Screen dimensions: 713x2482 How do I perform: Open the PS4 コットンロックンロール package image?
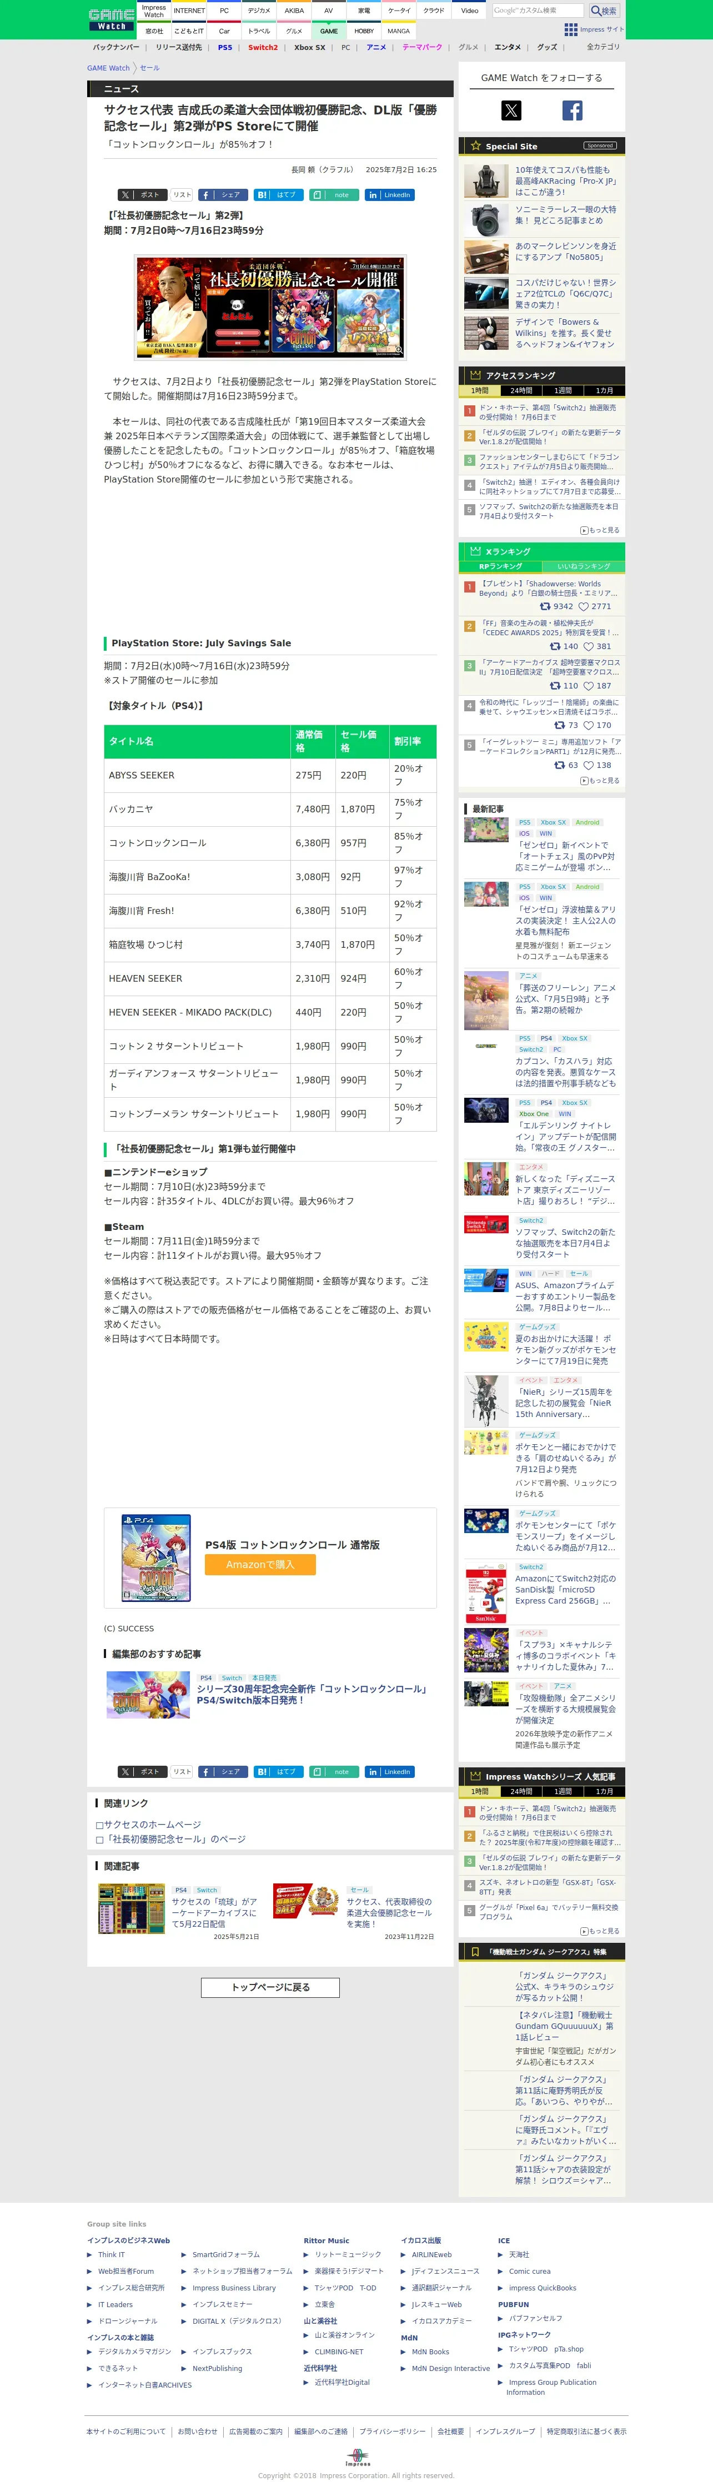(156, 1559)
